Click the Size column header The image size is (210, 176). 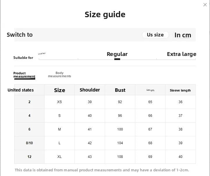coord(59,90)
